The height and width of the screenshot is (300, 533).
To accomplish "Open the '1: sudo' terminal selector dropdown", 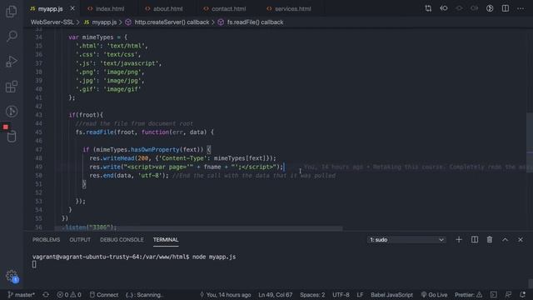I will point(406,240).
